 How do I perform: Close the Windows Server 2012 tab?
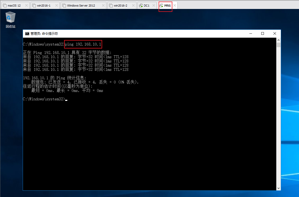point(103,6)
